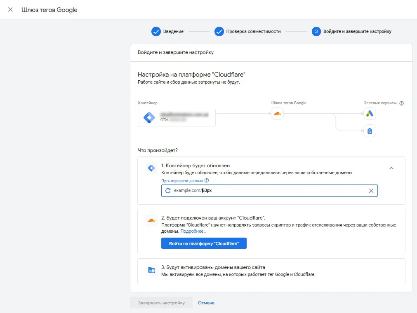Click the domains building icon
Screen dimensions: 417x313
[x=151, y=270]
